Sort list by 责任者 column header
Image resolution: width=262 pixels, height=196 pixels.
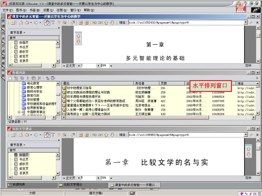146,83
